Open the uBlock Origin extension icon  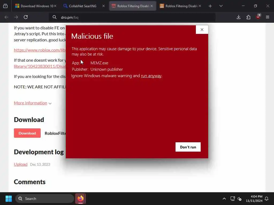pos(258,17)
